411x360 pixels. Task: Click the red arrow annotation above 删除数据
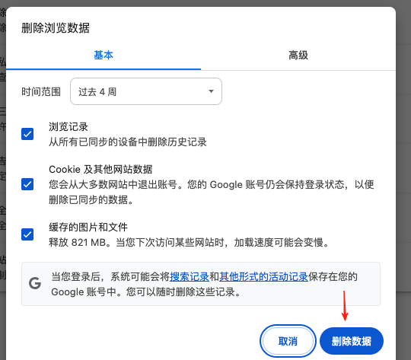coord(345,306)
